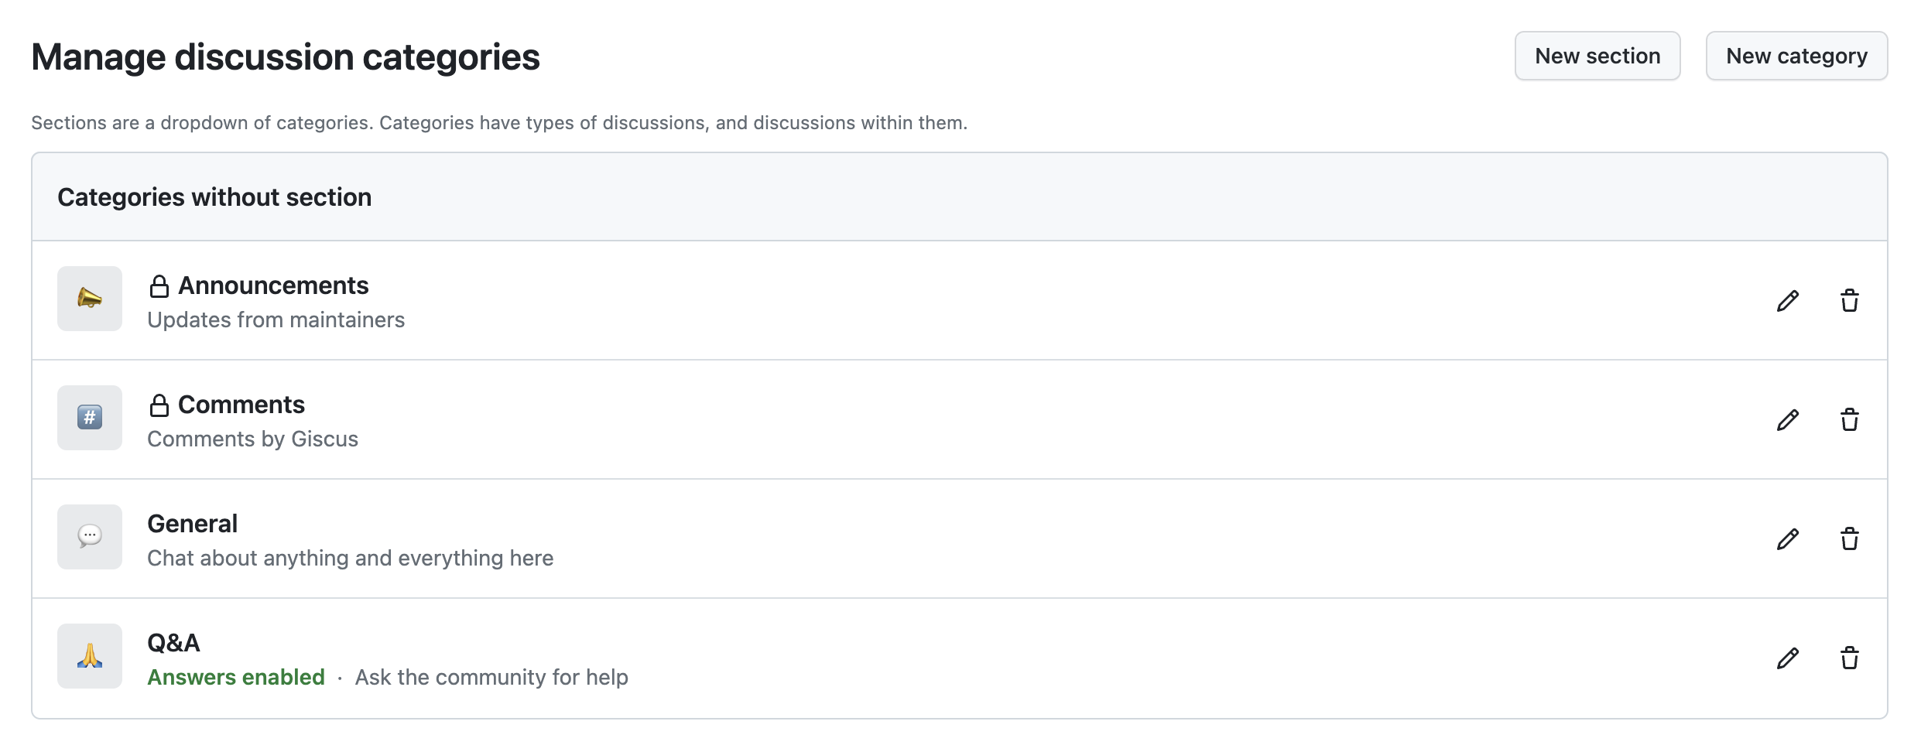1921x752 pixels.
Task: Edit the General category using pencil icon
Action: coord(1788,538)
